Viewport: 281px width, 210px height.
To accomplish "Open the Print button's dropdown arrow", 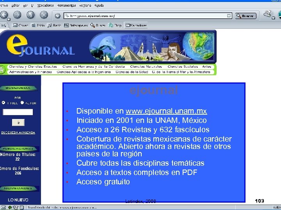I will point(273,17).
